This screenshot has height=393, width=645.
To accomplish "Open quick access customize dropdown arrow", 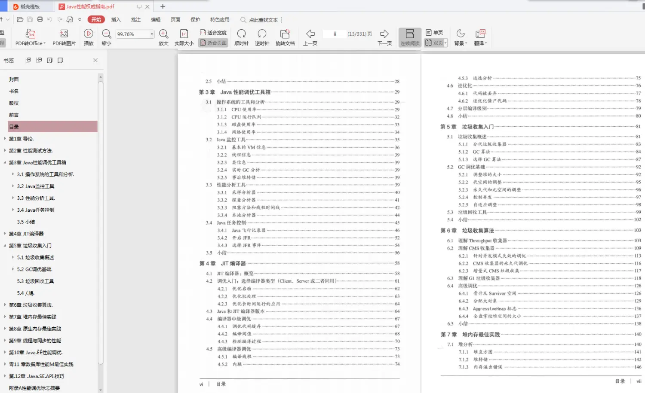I will click(80, 19).
